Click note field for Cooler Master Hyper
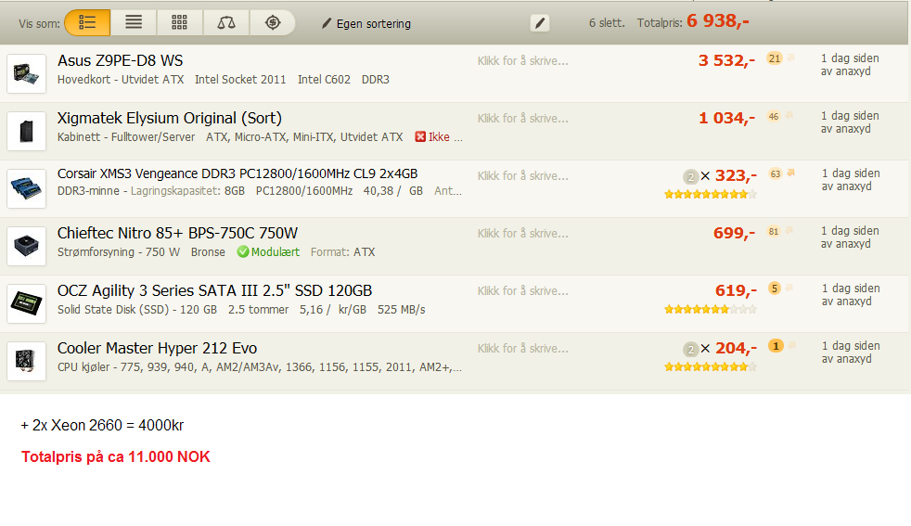 (523, 349)
